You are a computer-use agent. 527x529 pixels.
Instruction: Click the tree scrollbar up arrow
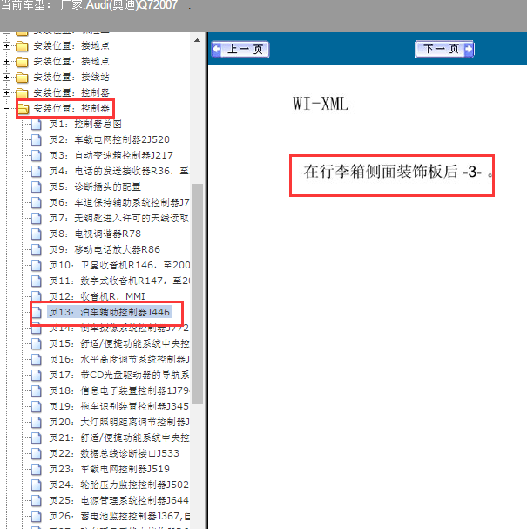[x=197, y=40]
